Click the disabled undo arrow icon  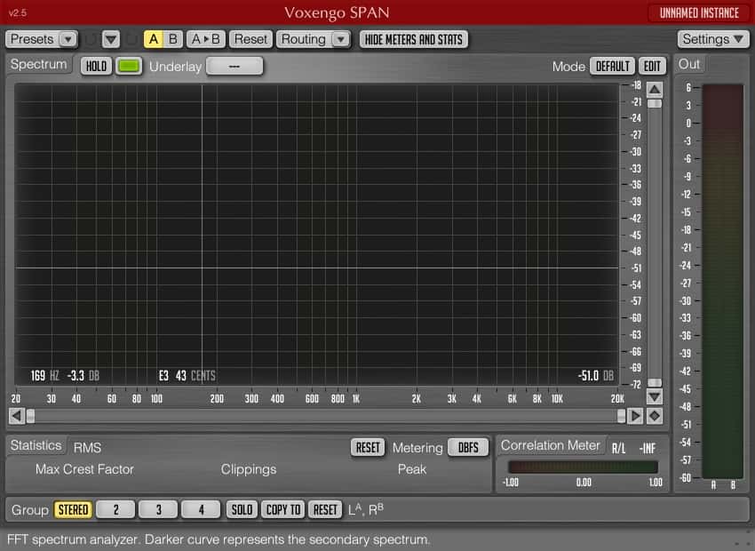[91, 39]
